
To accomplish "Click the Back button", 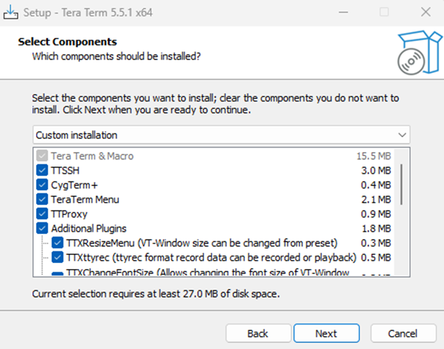I will [258, 333].
